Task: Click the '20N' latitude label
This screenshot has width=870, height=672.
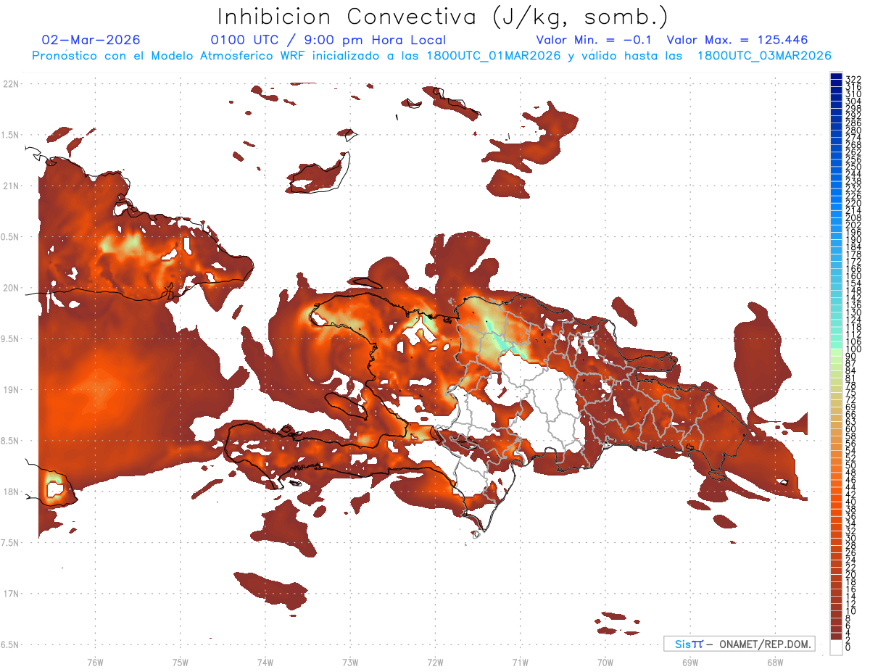Action: click(10, 288)
